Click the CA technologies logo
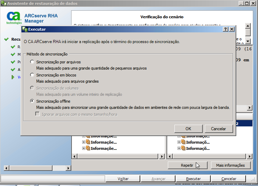The image size is (258, 186). point(14,18)
